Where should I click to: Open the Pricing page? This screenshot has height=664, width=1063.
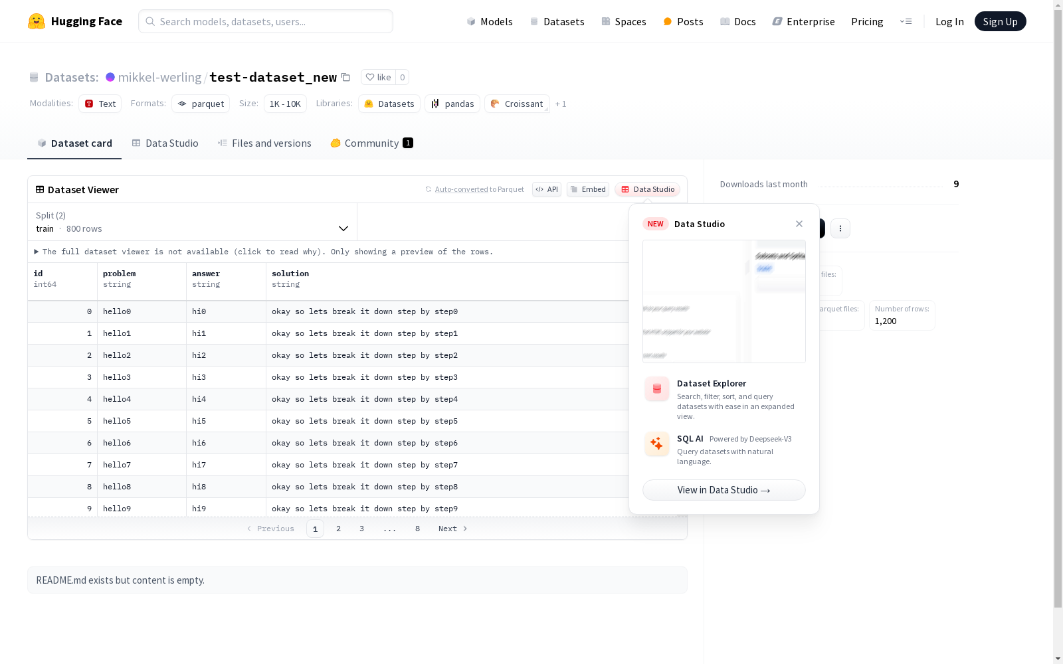tap(867, 21)
